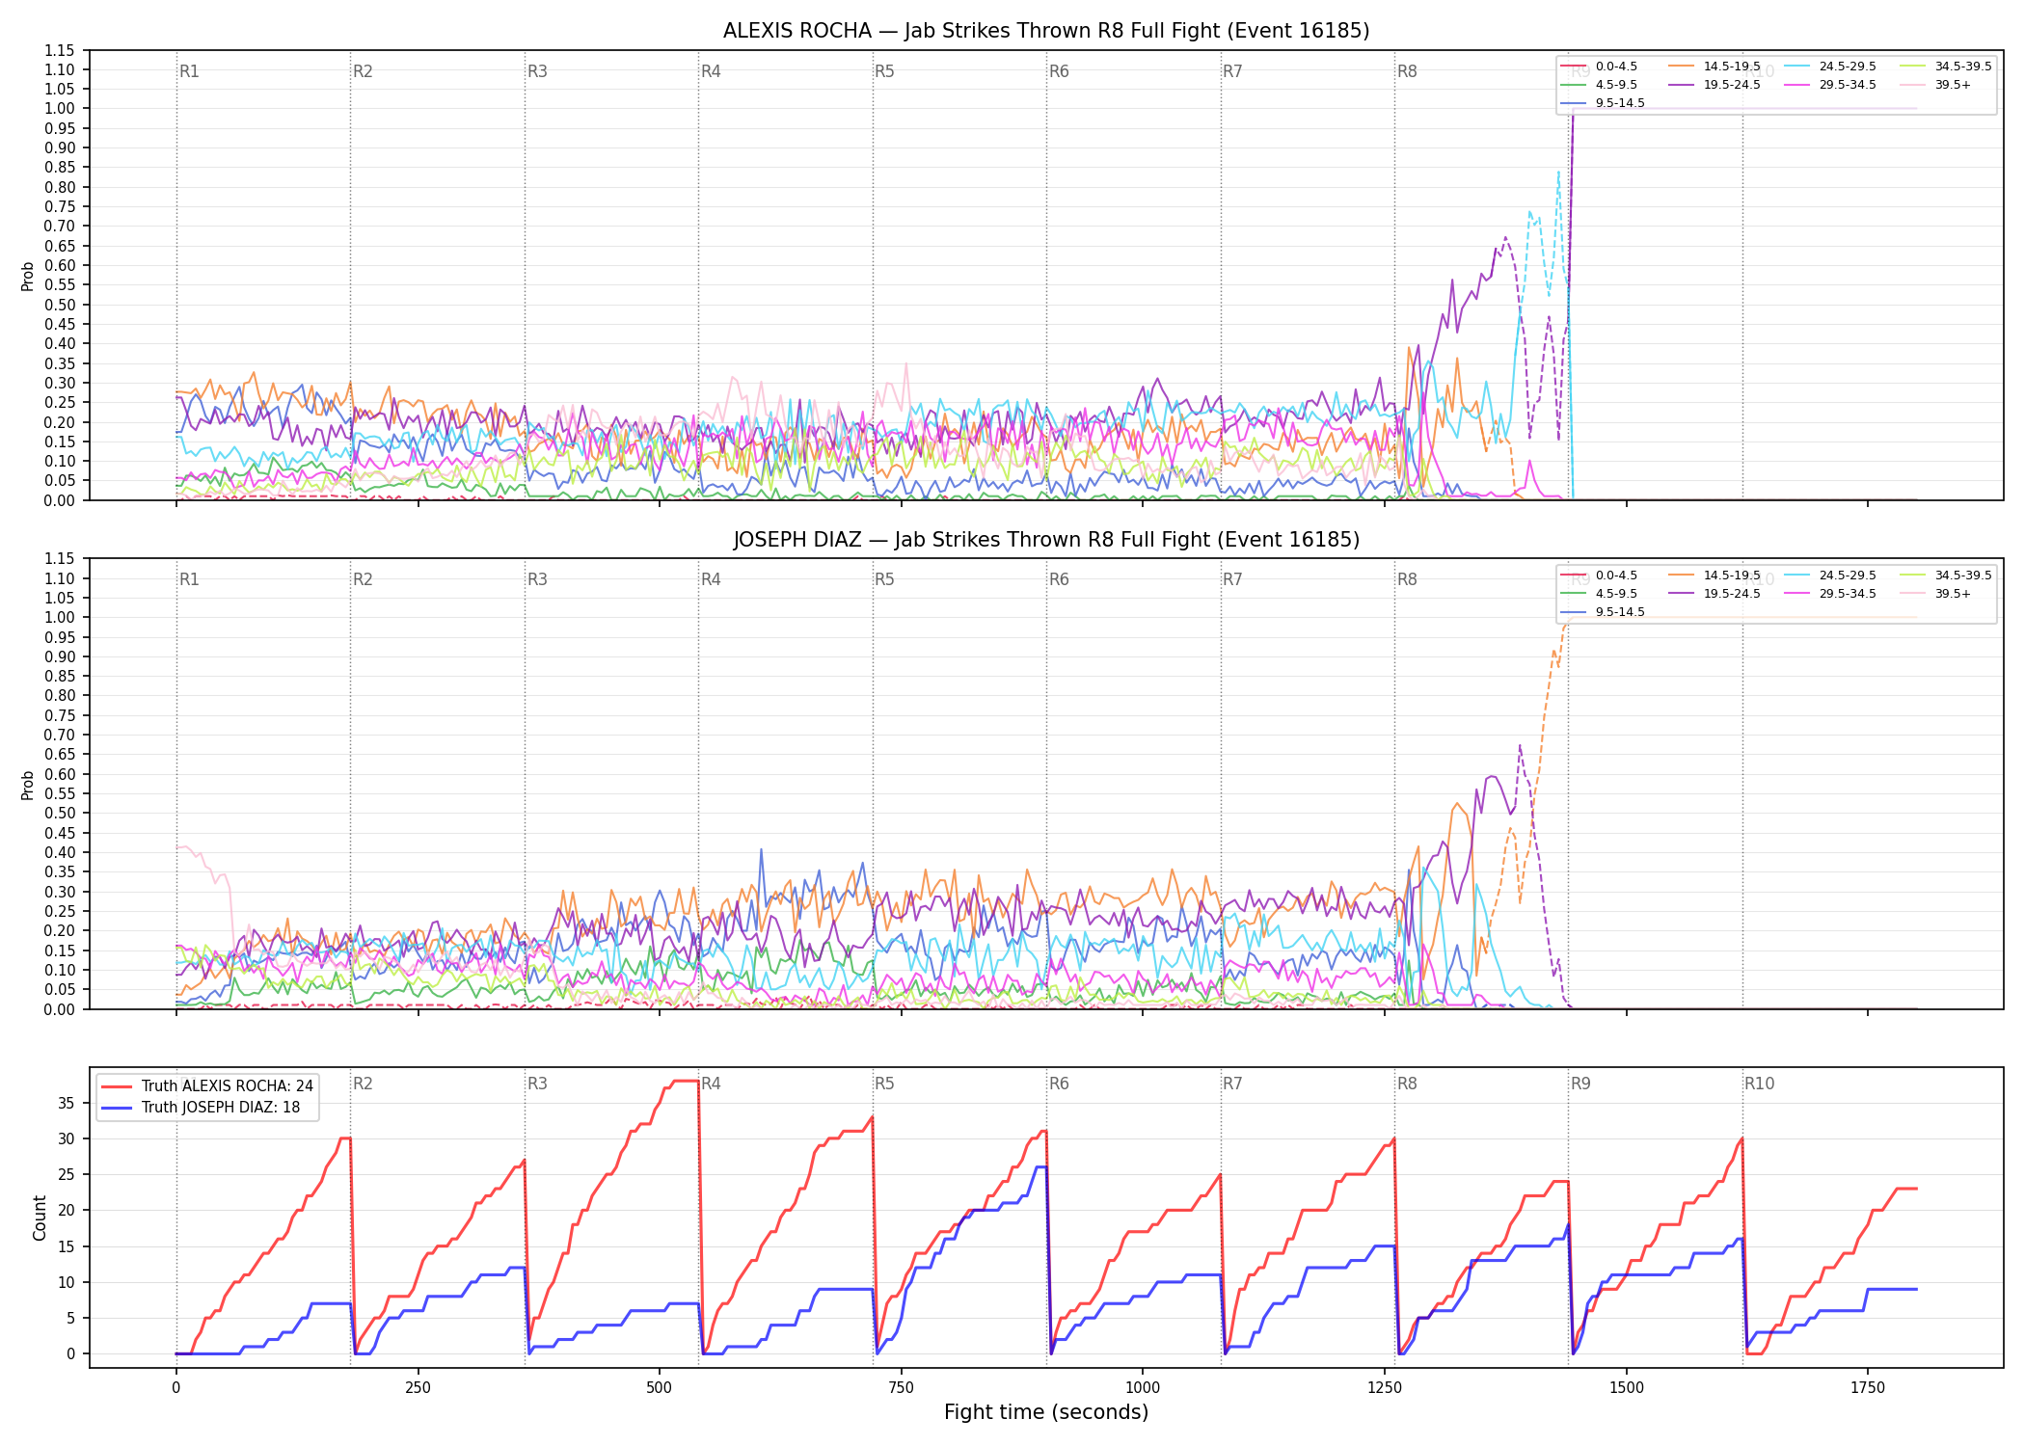Click the '0' tick on fight time axis
This screenshot has width=2025, height=1446.
pos(176,1387)
